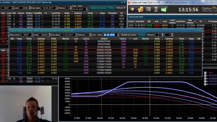Toggle Online button in spread calculator window
Screen dimensions: 217x122
142,35
